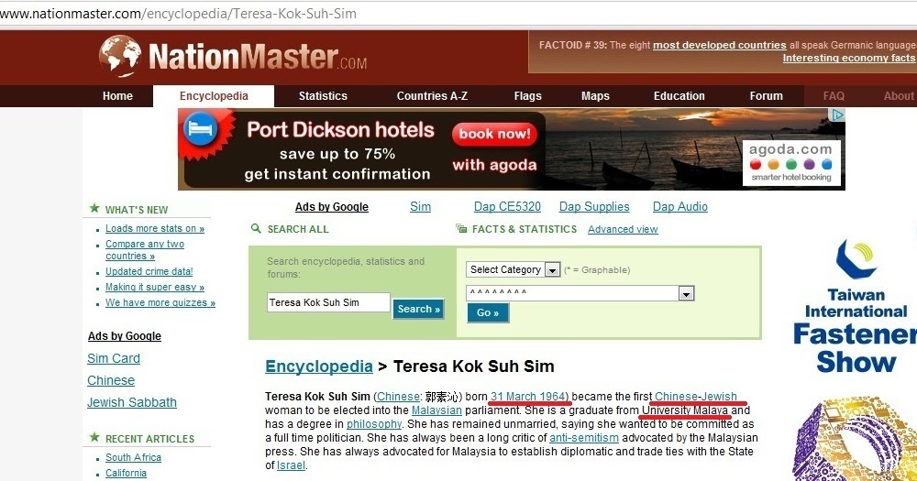Go to the Maps tab
This screenshot has width=917, height=481.
click(x=595, y=96)
